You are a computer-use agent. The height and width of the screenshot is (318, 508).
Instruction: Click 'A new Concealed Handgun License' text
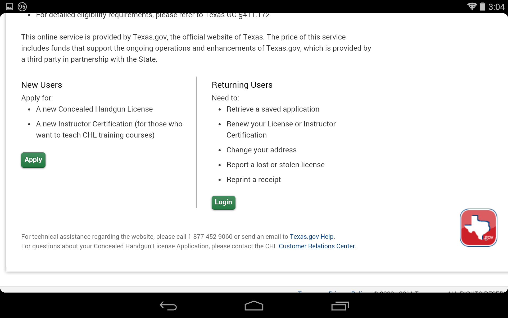coord(94,109)
